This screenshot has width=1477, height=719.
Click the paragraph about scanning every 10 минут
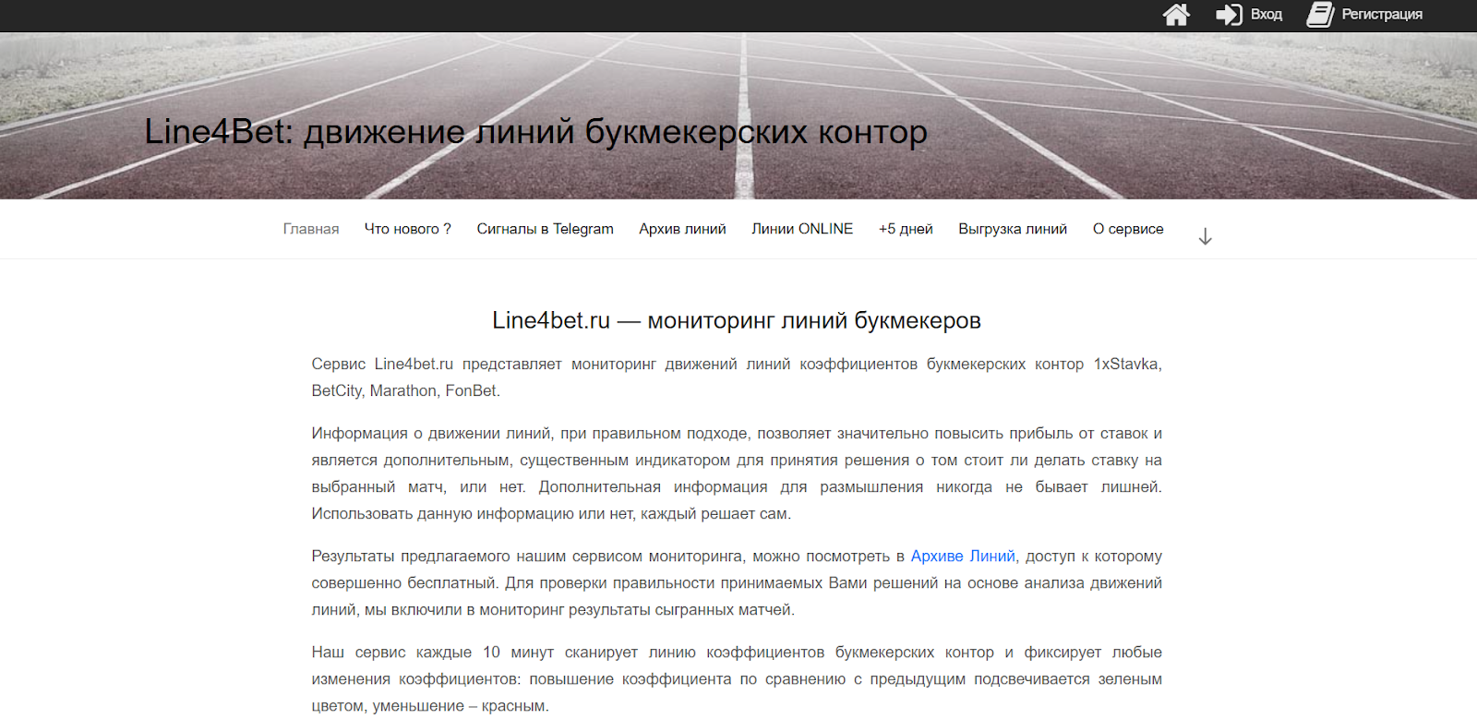736,679
